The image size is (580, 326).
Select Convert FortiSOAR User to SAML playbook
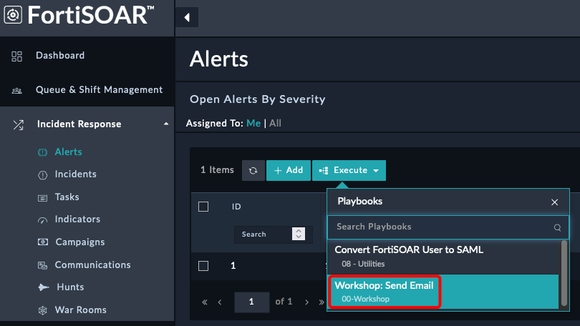(x=443, y=256)
